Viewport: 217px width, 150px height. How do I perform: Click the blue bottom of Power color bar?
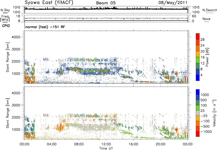[198, 78]
